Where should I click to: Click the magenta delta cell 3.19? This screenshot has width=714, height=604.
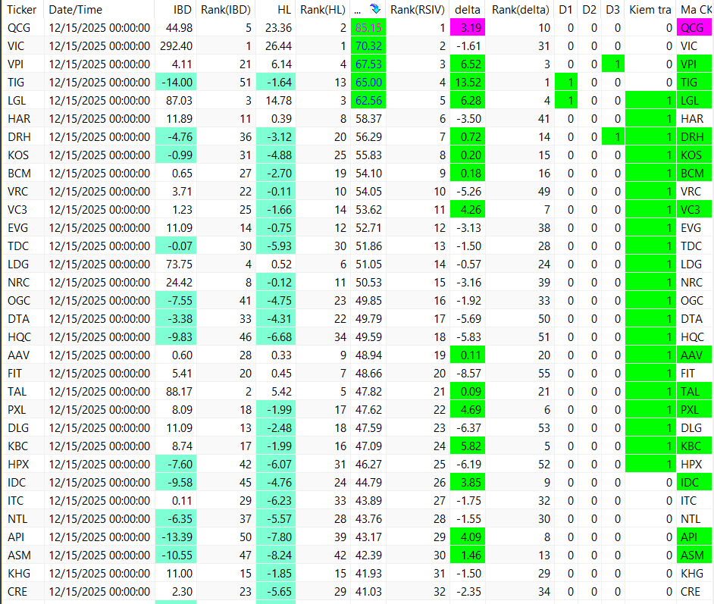coord(468,28)
